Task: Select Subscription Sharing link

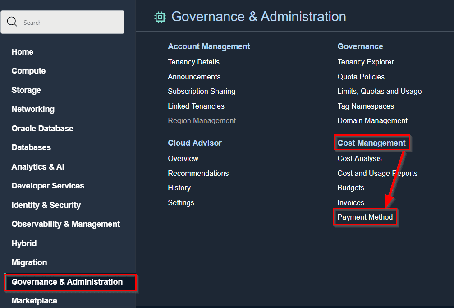Action: pos(202,91)
